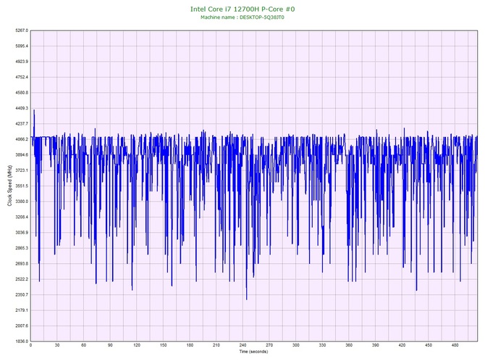This screenshot has width=485, height=364.
Task: Click the machine name DESKTOP-5Q38JT0 subtitle
Action: tap(242, 17)
